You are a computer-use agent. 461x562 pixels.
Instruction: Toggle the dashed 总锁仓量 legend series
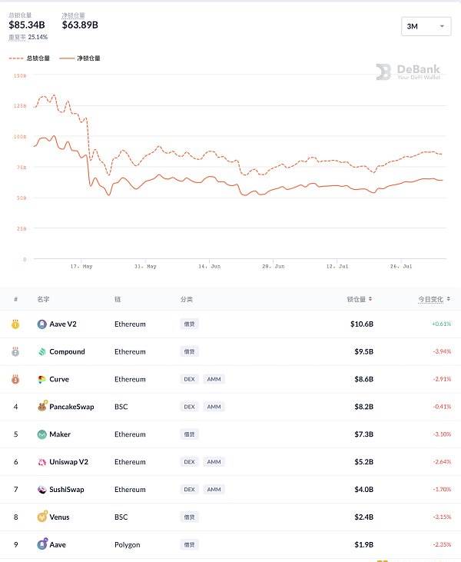tap(29, 58)
